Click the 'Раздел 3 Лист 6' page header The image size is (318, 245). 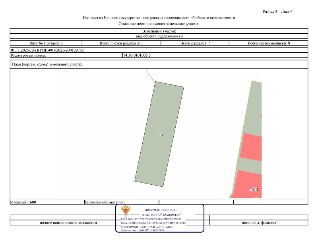coord(277,11)
